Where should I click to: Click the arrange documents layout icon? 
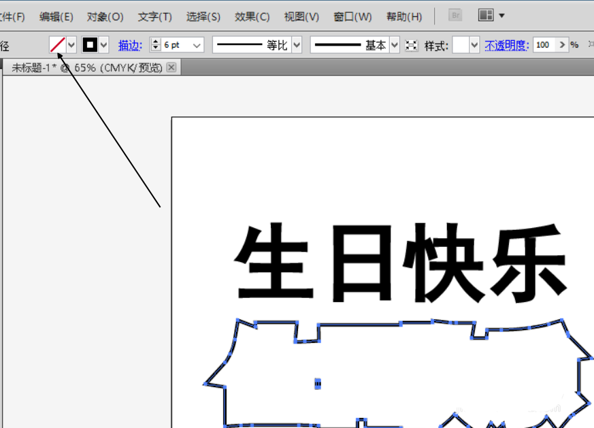[486, 15]
